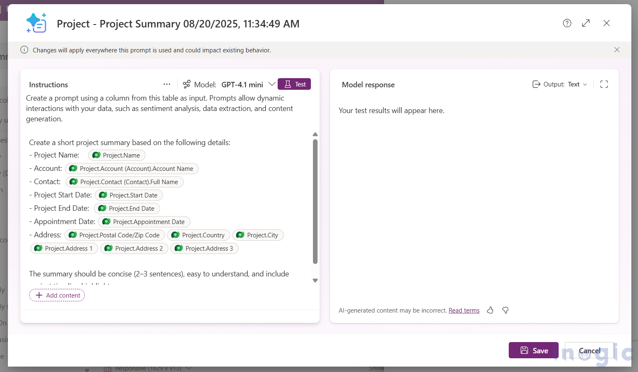
Task: Select the Project.Name chip
Action: coord(116,155)
